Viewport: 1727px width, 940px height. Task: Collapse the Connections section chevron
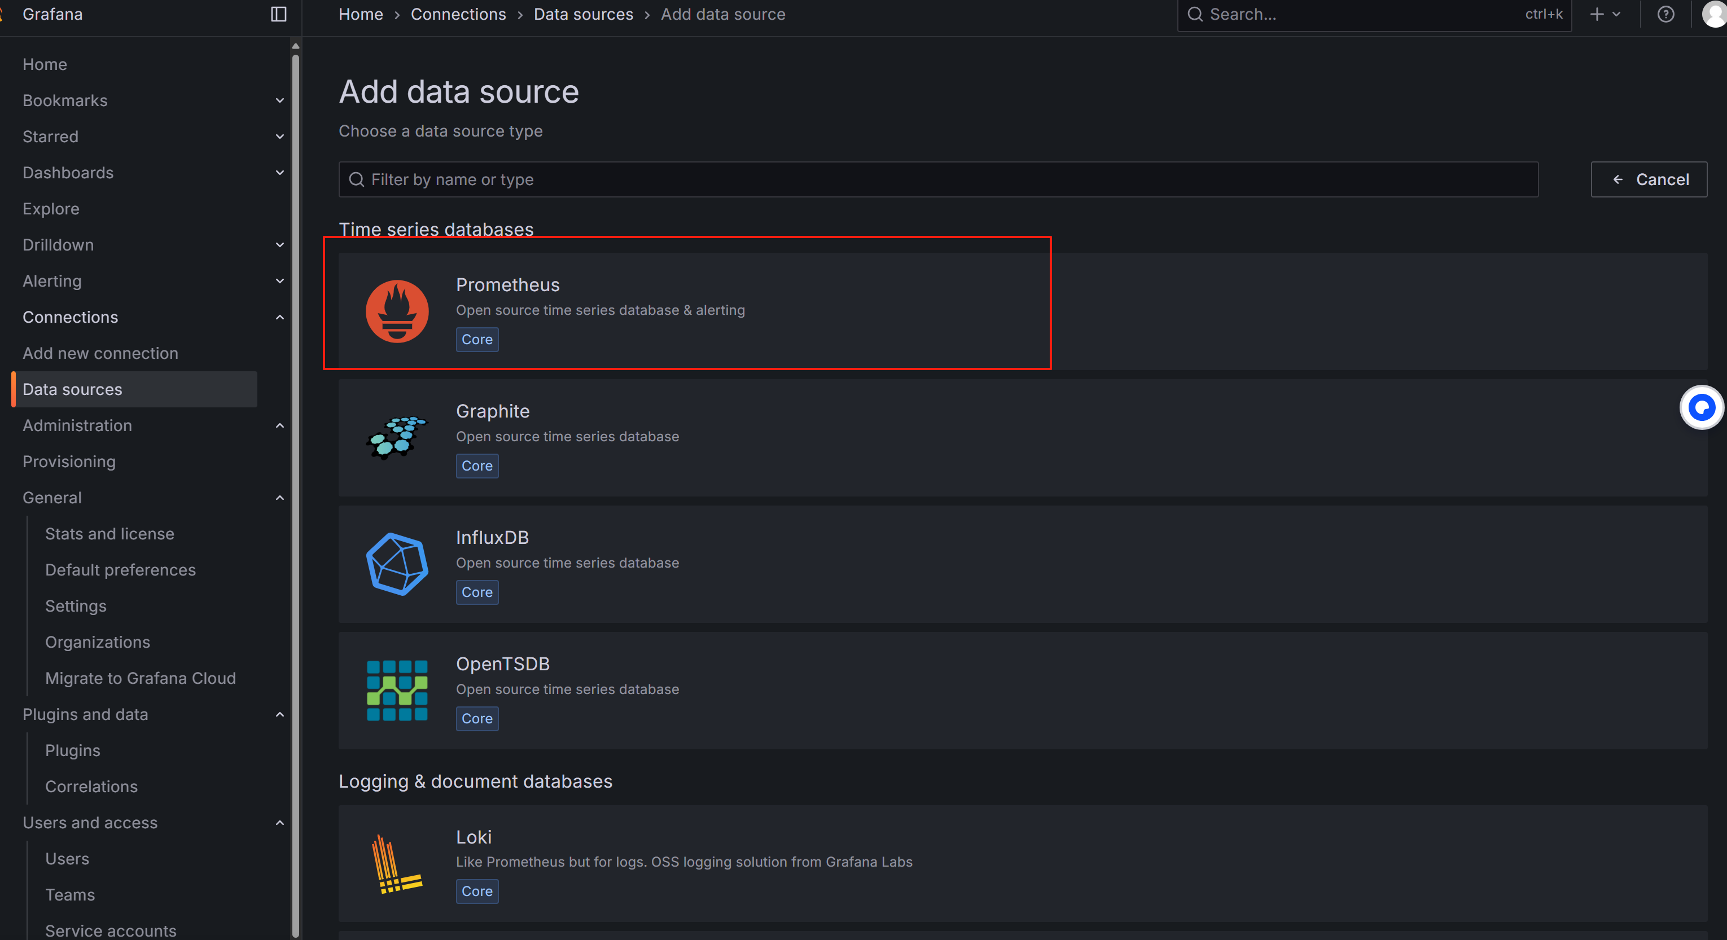click(279, 317)
